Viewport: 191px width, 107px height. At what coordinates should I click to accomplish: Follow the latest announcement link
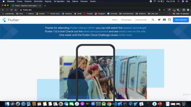(x=95, y=32)
